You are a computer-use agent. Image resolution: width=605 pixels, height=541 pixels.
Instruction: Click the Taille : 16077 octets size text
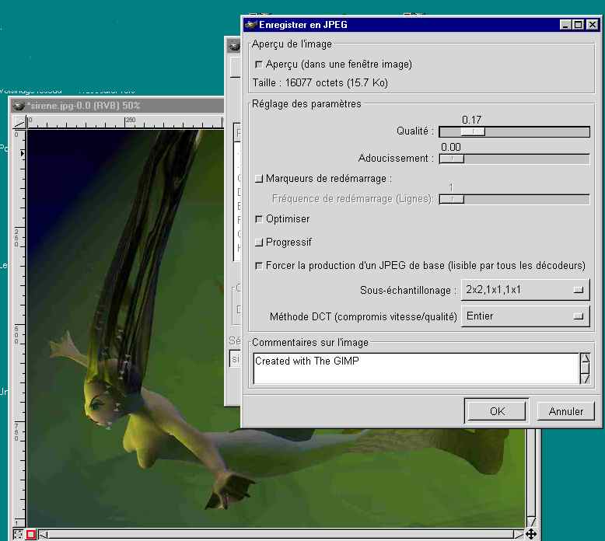(320, 83)
